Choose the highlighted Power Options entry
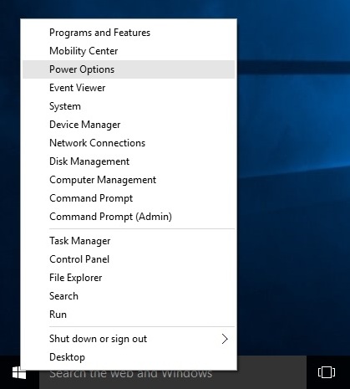The width and height of the screenshot is (350, 389). (x=129, y=69)
